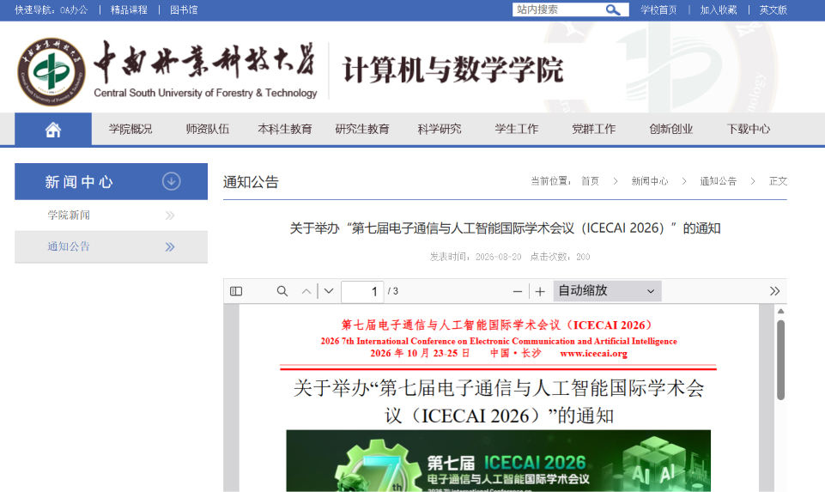Image resolution: width=825 pixels, height=492 pixels.
Task: Click the double chevron beside 学院新闻
Action: tap(169, 216)
